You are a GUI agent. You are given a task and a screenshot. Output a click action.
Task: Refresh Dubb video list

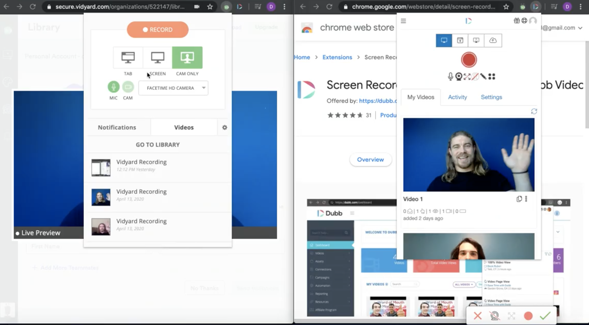point(534,111)
